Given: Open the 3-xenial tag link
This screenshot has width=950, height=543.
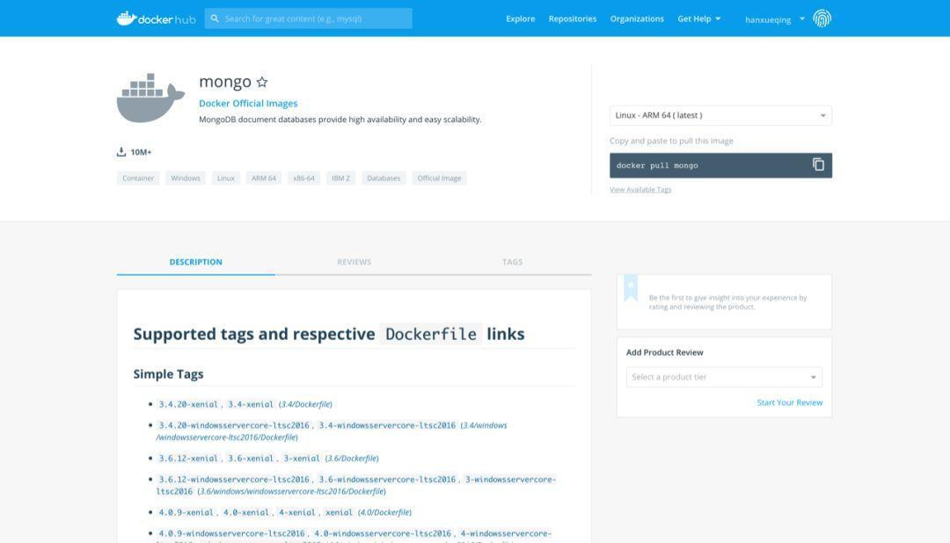Looking at the screenshot, I should pos(302,459).
